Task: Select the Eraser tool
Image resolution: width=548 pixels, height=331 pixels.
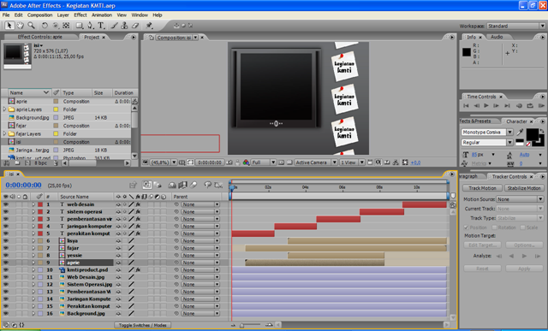Action: [x=135, y=26]
